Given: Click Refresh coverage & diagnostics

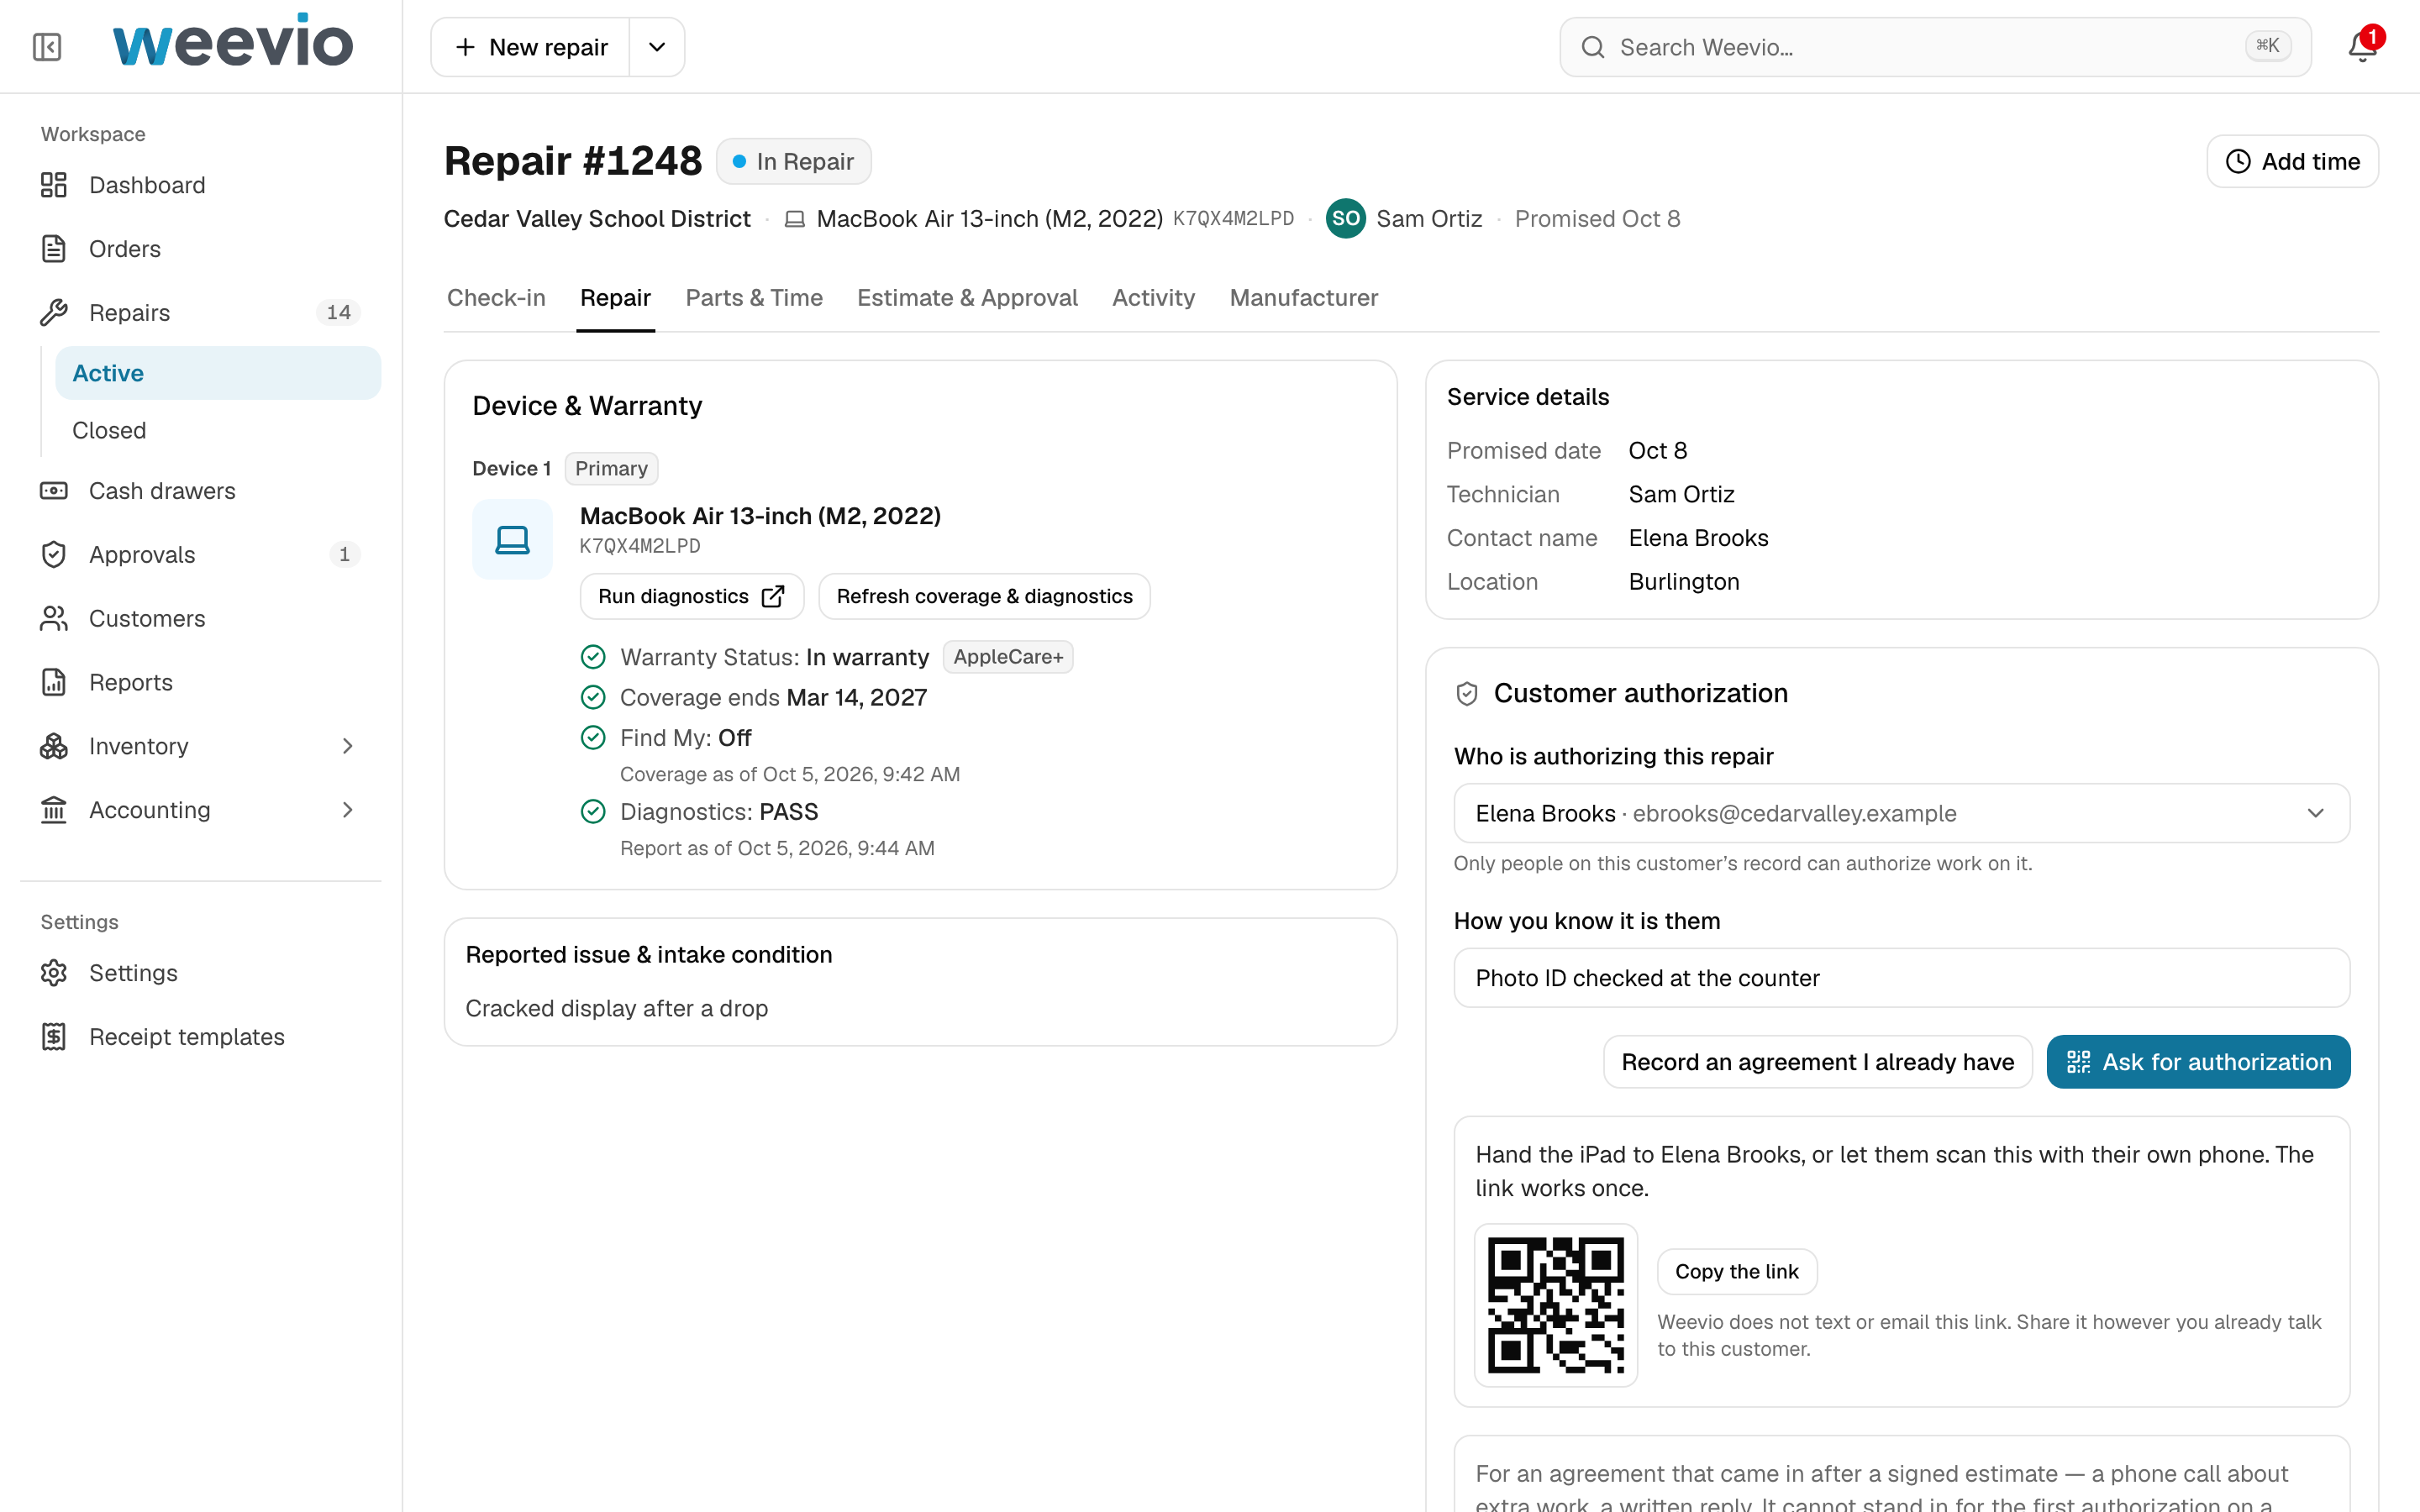Looking at the screenshot, I should coord(984,596).
